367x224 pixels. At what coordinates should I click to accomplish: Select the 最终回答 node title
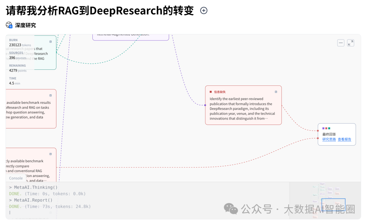pyautogui.click(x=329, y=134)
